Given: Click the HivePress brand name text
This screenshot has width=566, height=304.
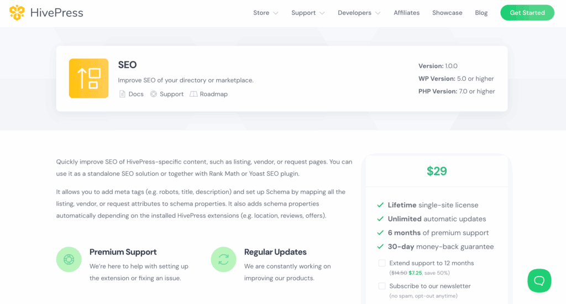Looking at the screenshot, I should (x=57, y=13).
